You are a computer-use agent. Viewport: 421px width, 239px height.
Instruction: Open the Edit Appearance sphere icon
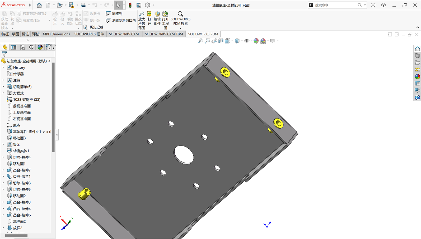point(256,41)
